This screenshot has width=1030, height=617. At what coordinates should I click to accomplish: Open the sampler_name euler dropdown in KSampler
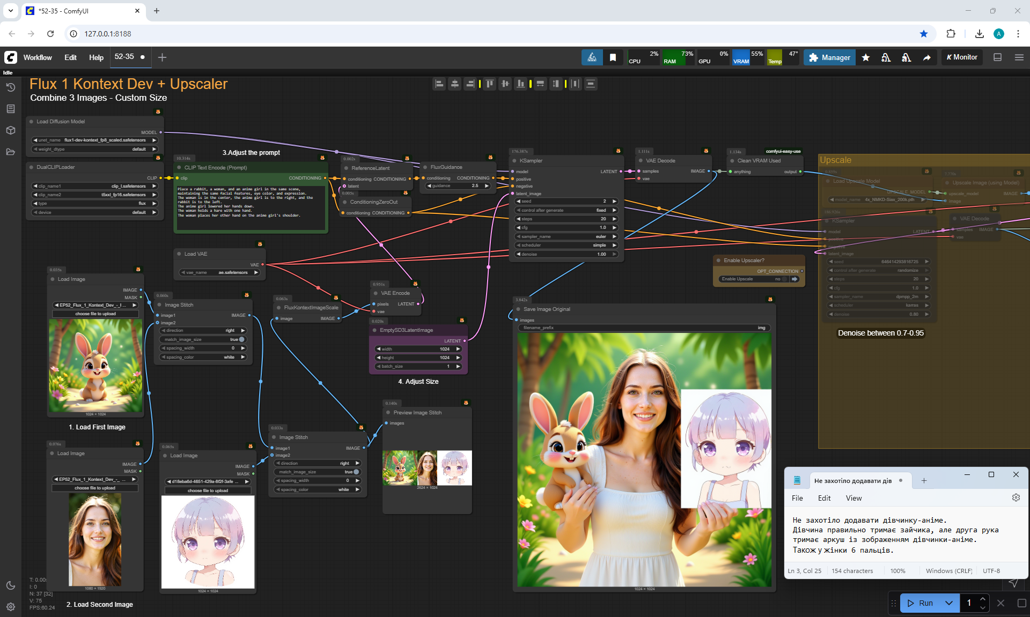click(x=566, y=236)
